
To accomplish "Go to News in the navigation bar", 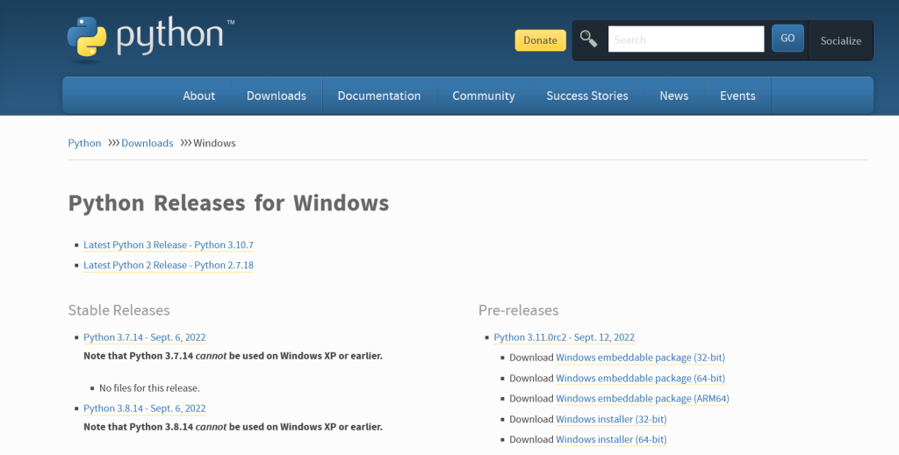I will click(673, 96).
